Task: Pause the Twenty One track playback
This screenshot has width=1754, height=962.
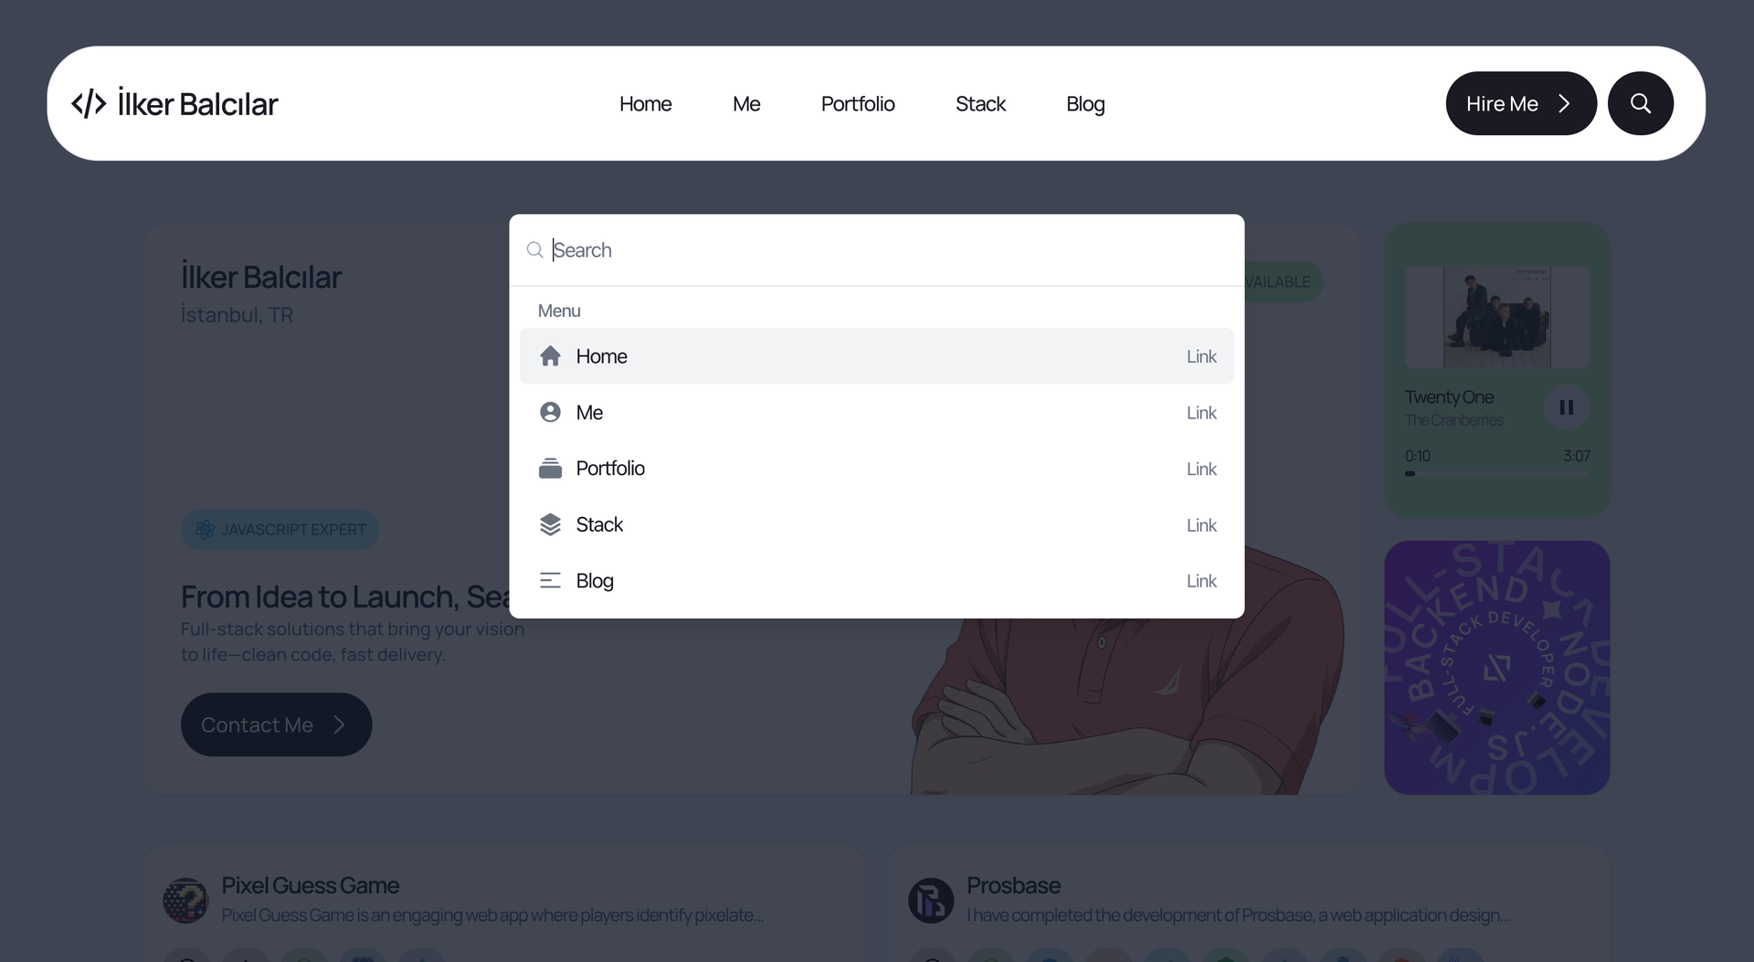Action: pyautogui.click(x=1566, y=407)
